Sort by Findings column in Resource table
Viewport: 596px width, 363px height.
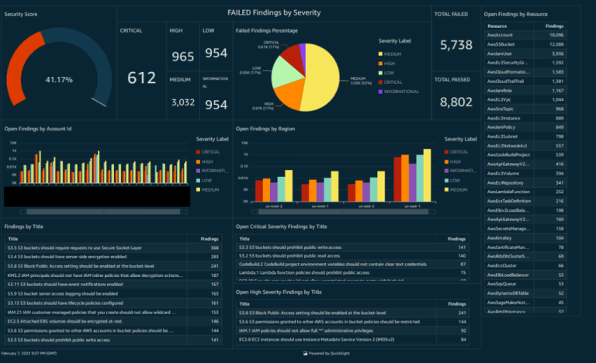click(x=555, y=26)
